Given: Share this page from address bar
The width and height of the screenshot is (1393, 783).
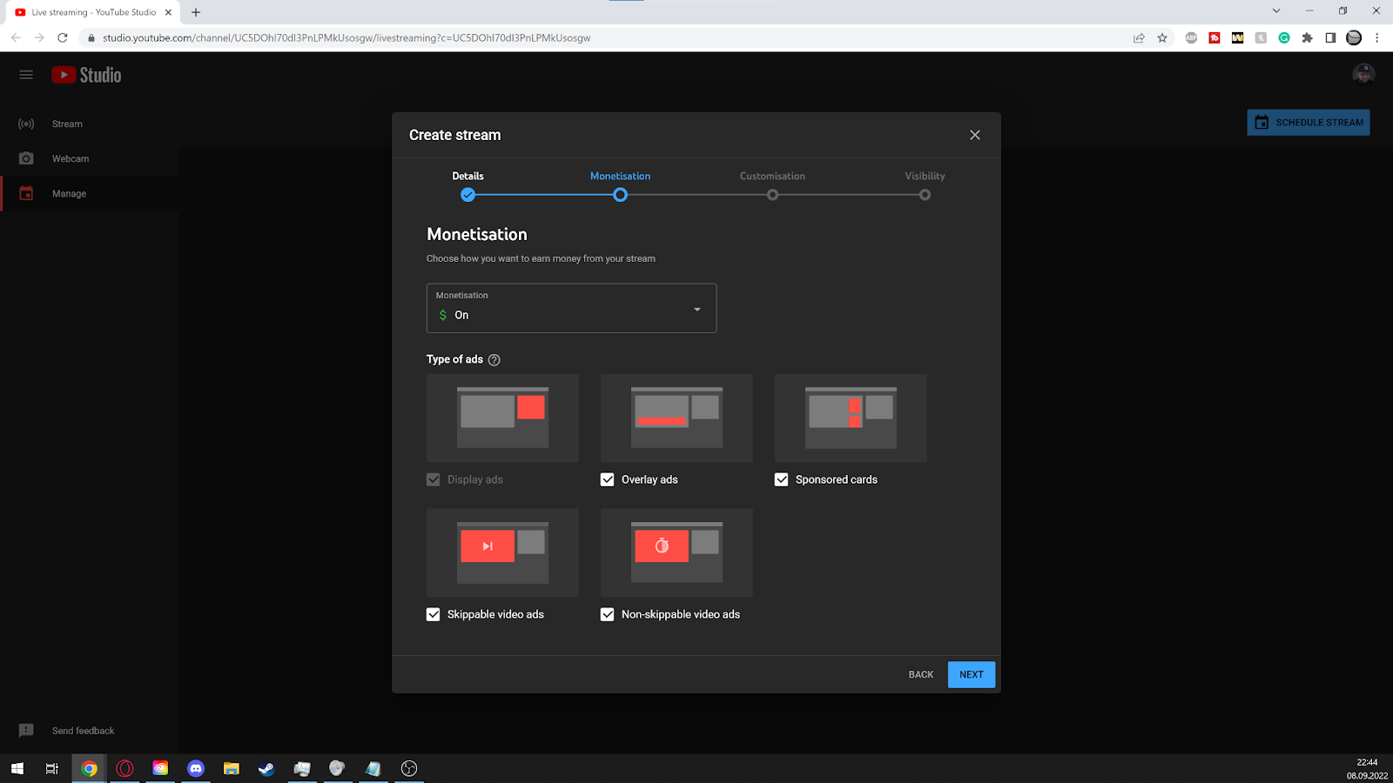Looking at the screenshot, I should [x=1139, y=37].
